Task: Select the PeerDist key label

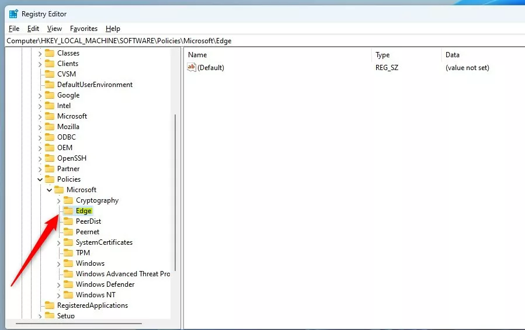Action: point(88,221)
